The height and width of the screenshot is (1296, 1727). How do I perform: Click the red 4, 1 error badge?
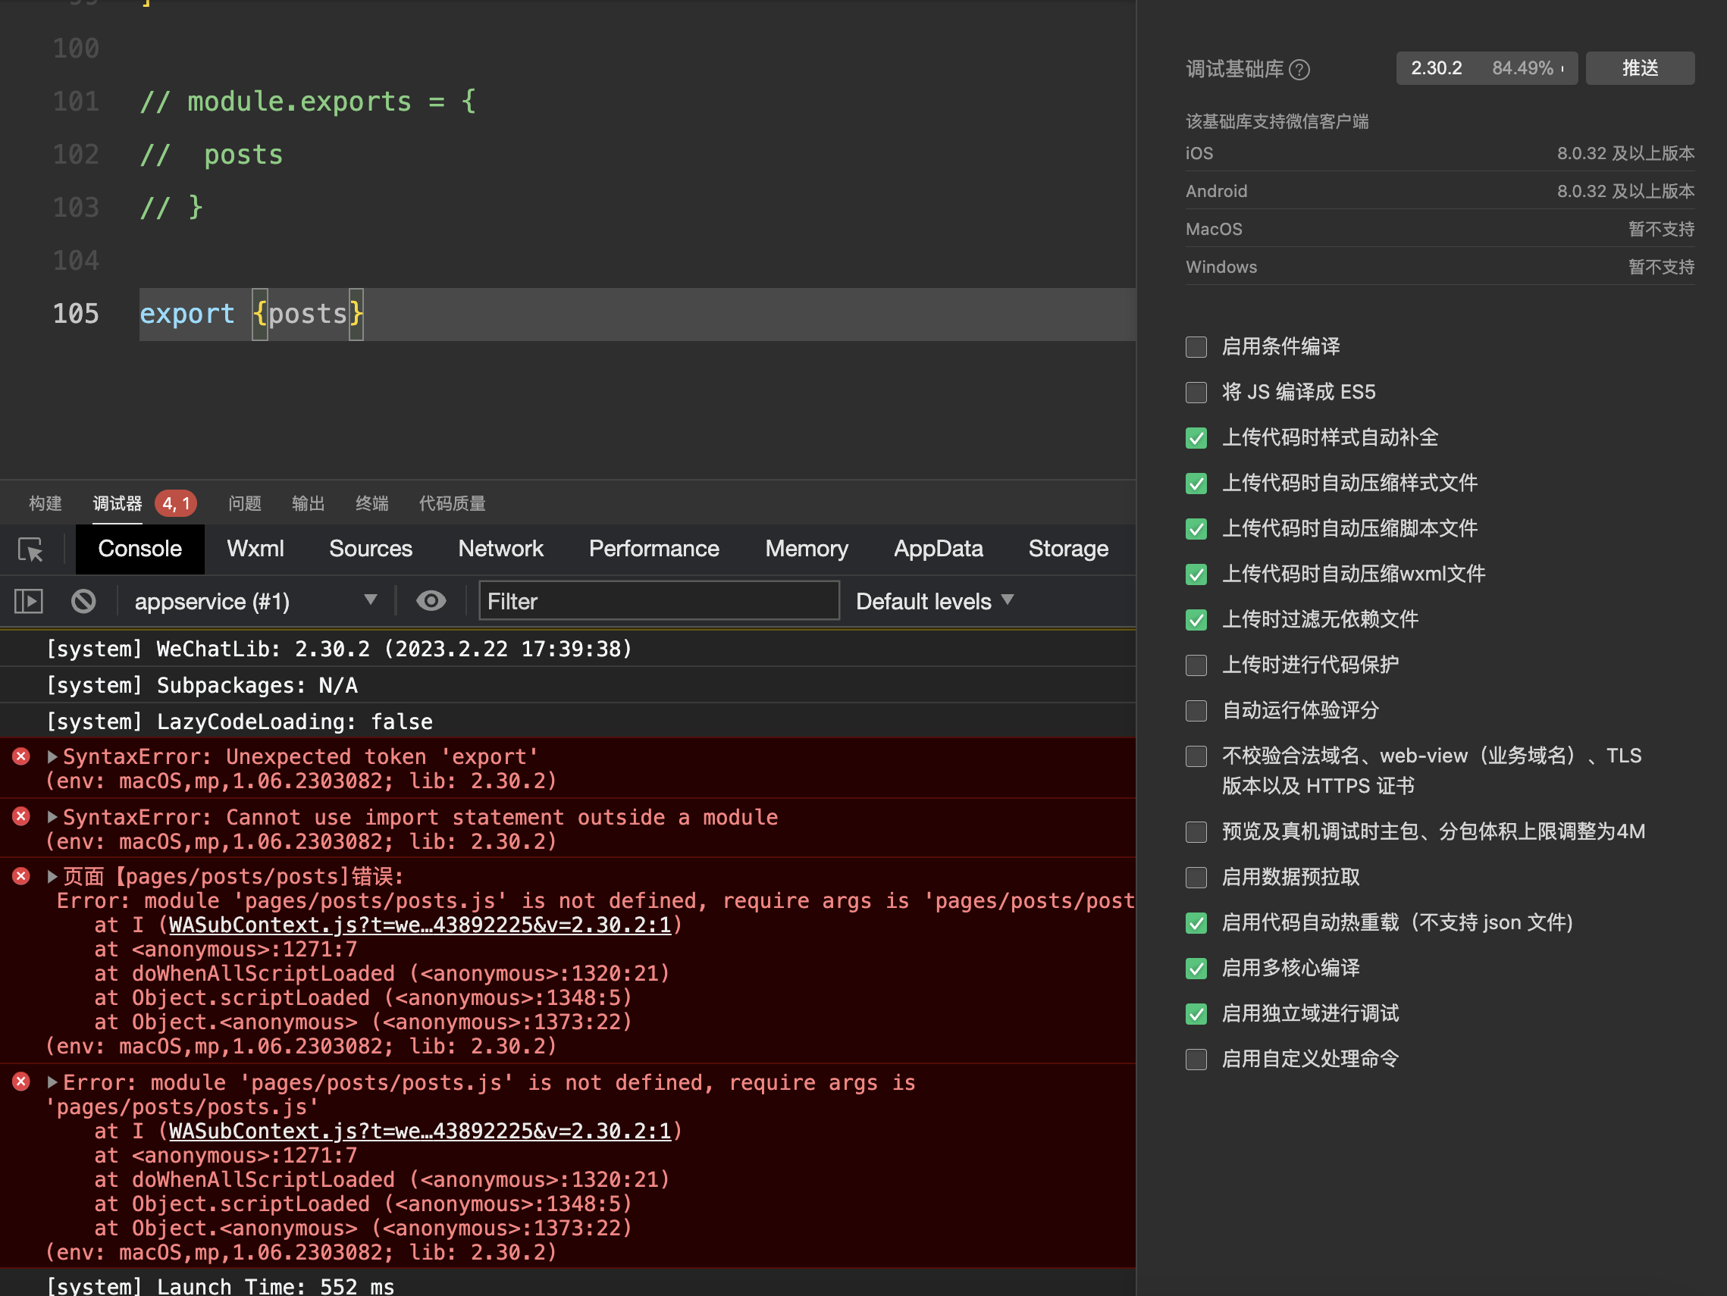176,503
